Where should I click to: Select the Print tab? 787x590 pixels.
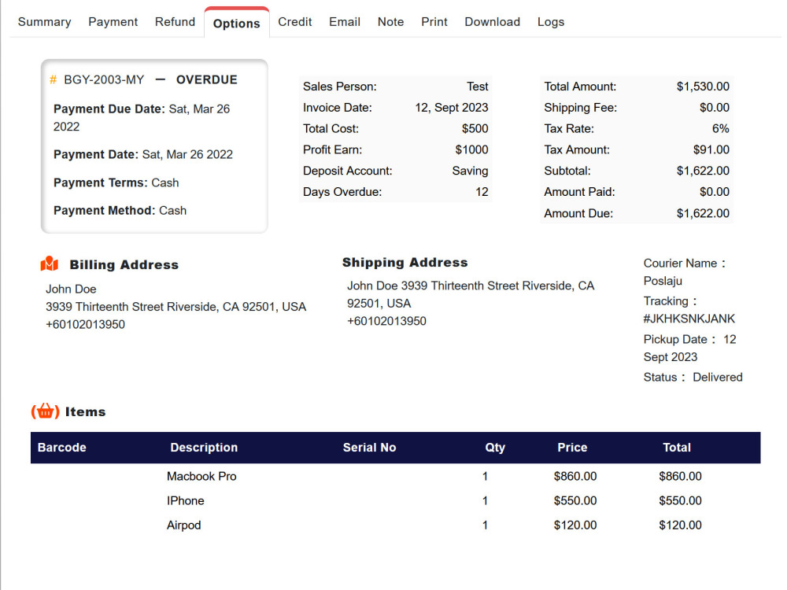[x=434, y=22]
